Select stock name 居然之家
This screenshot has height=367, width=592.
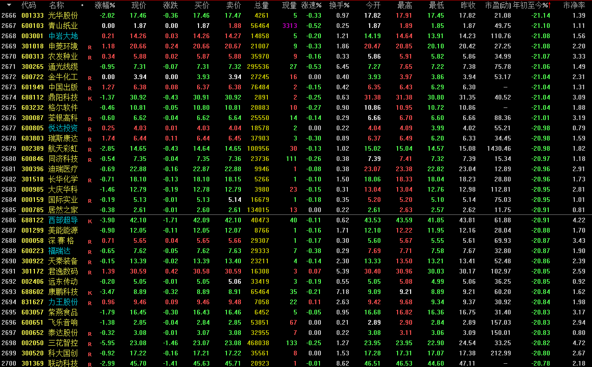63,210
